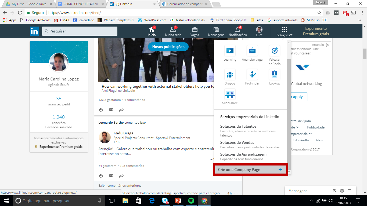Open Kadu Braga avatar thumbnail
This screenshot has height=206, width=367.
tap(105, 137)
